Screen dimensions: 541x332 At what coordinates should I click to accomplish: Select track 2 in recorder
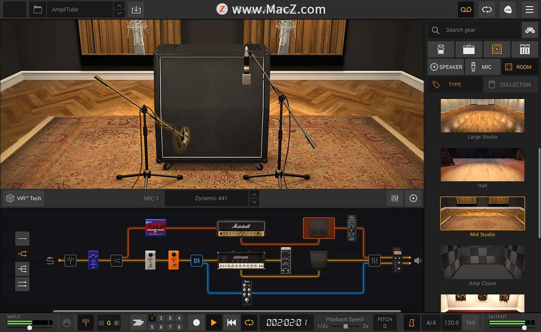click(x=161, y=318)
